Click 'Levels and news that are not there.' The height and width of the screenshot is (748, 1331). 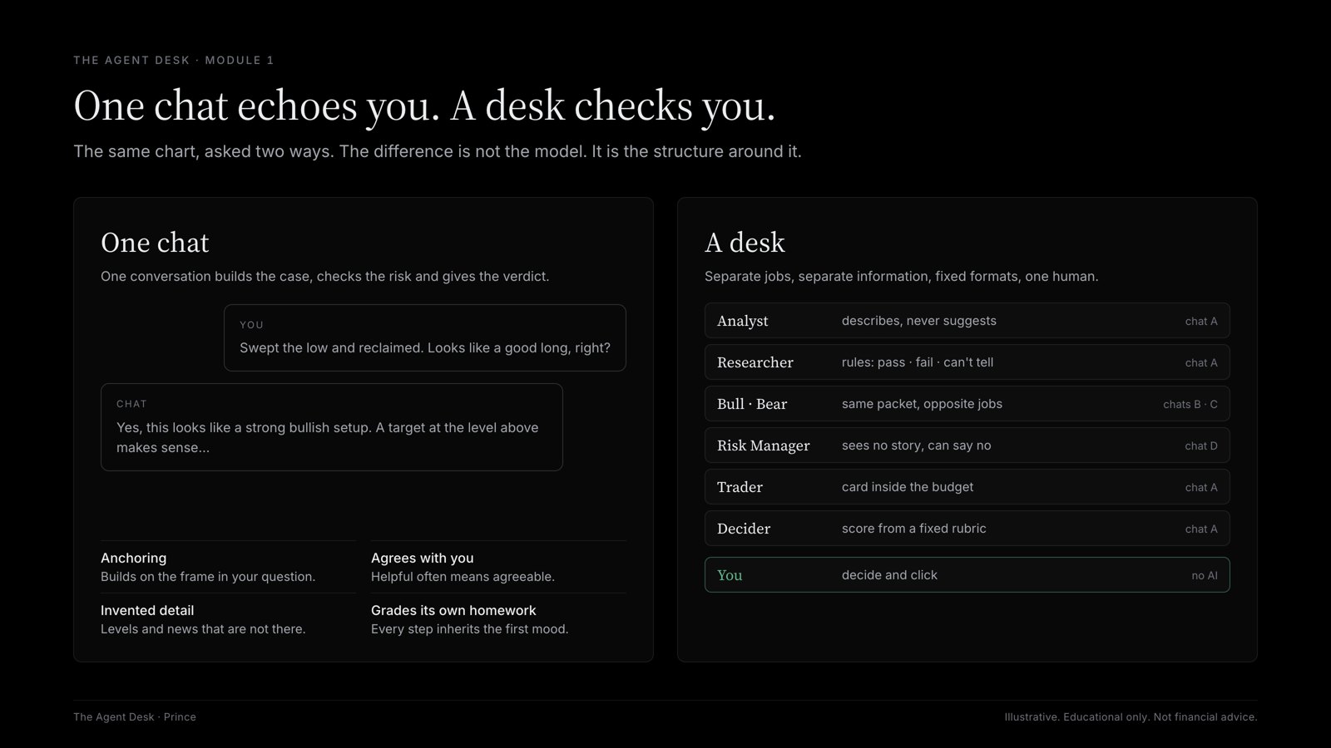coord(203,629)
